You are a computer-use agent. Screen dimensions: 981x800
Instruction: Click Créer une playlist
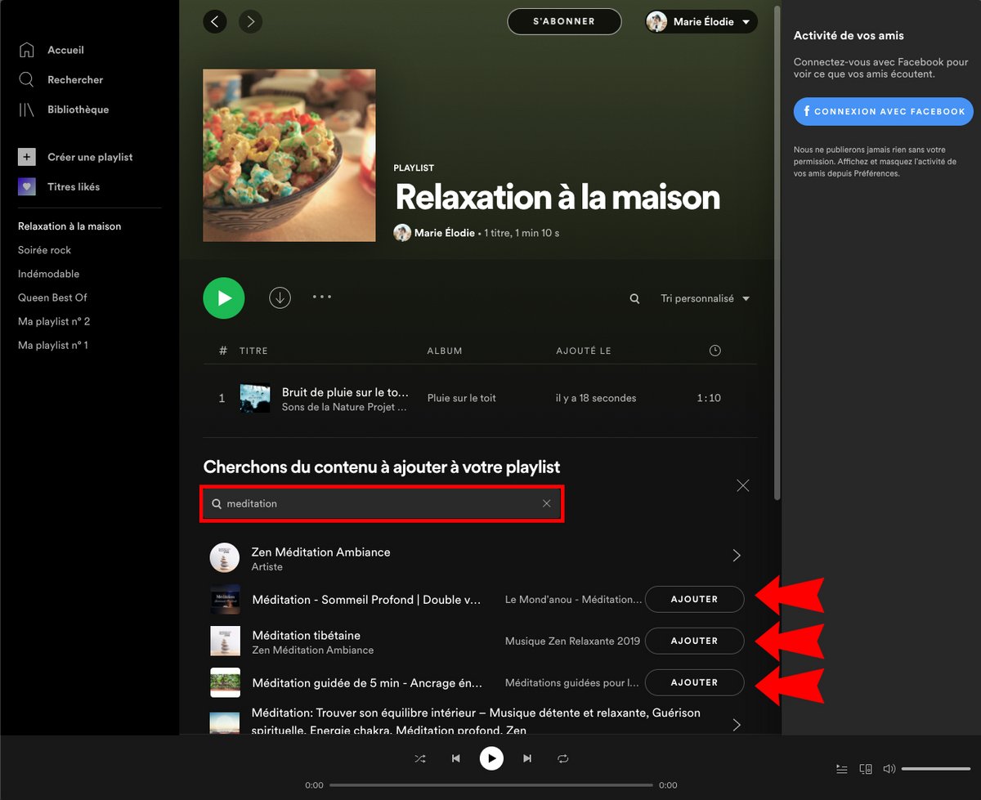pos(90,157)
